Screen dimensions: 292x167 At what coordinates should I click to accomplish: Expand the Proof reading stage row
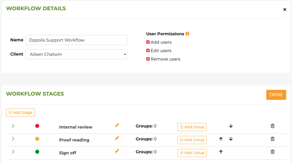[13, 139]
